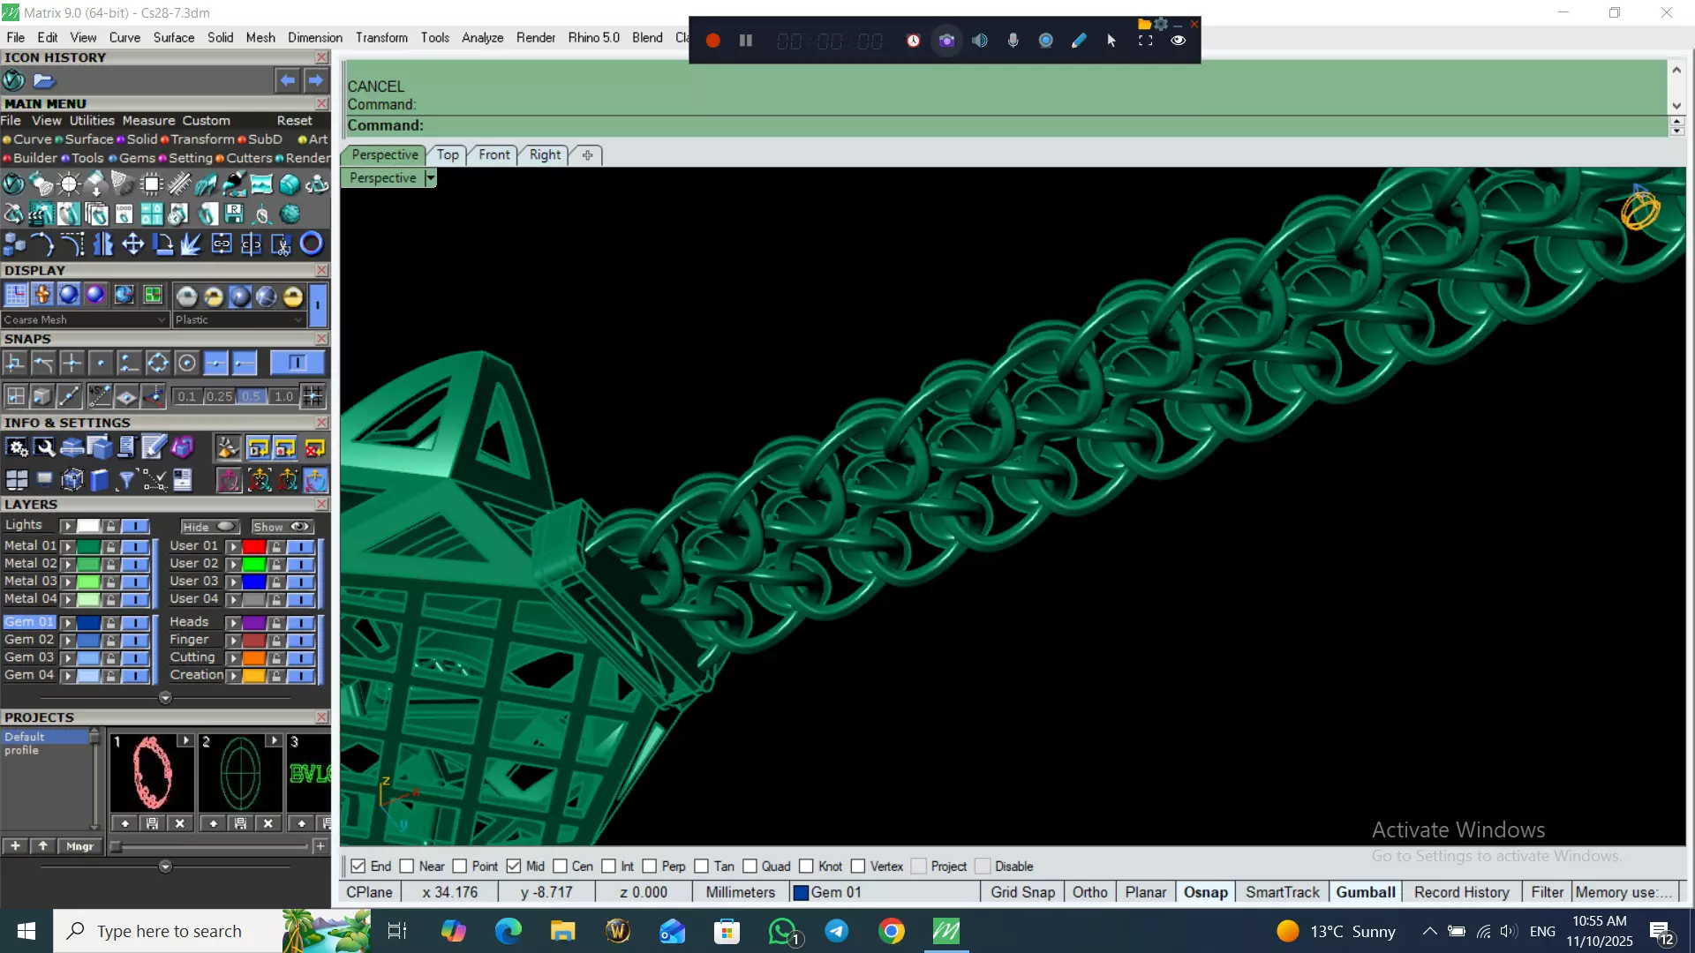Image resolution: width=1695 pixels, height=953 pixels.
Task: Click the Command input field
Action: tap(1006, 125)
